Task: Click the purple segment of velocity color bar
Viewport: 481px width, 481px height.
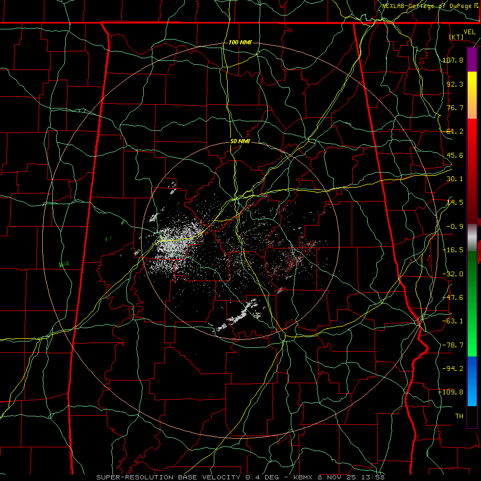Action: tap(472, 60)
